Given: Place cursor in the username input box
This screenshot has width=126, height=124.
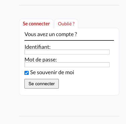Looking at the screenshot, I should pyautogui.click(x=67, y=52).
